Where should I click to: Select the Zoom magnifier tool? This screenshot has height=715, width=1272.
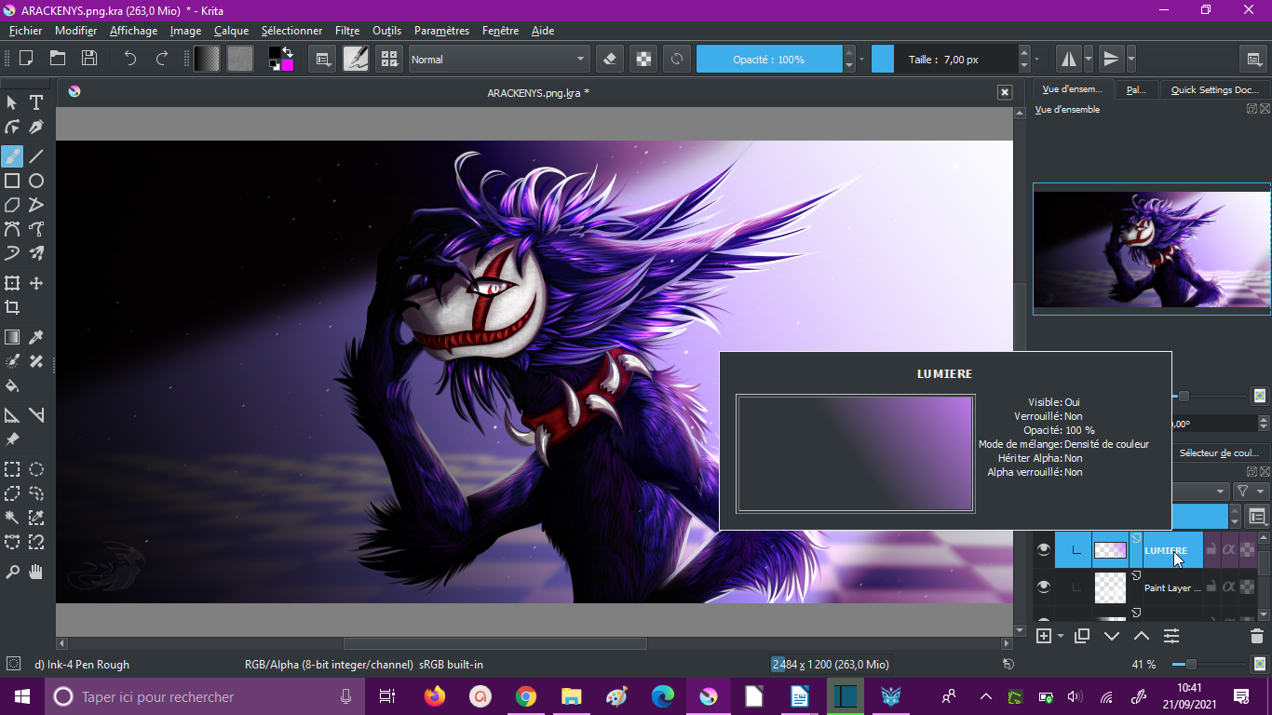[x=12, y=572]
